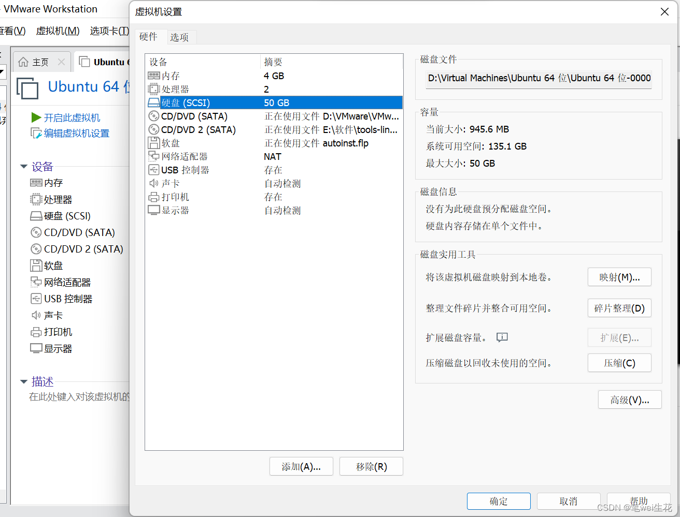Click the hard disk icon in main window sidebar
Image resolution: width=680 pixels, height=517 pixels.
tap(36, 216)
